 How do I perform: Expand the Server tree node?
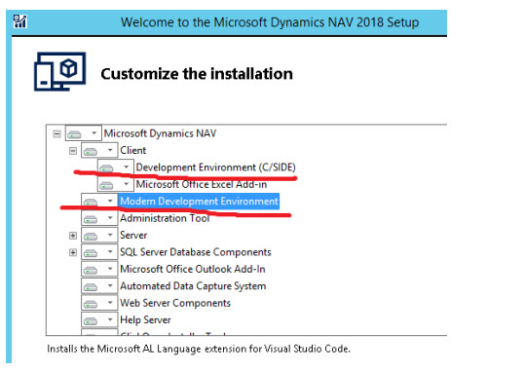pos(73,236)
